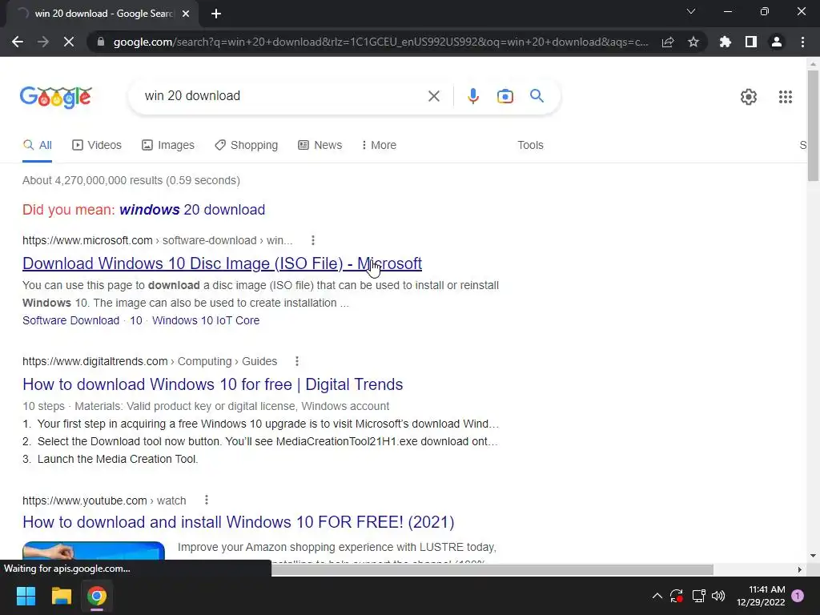Click the magnifier search button
Screen dimensions: 820x615
click(537, 96)
